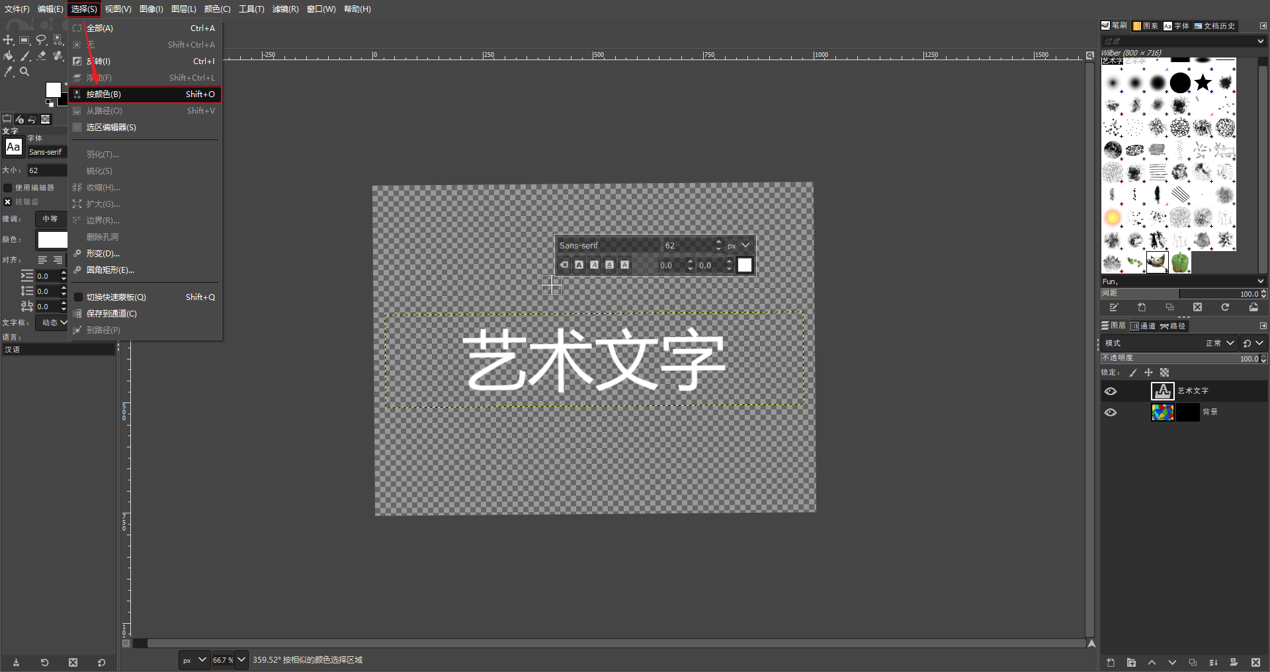Select the Eraser tool in toolbox
The image size is (1270, 672).
[x=41, y=56]
